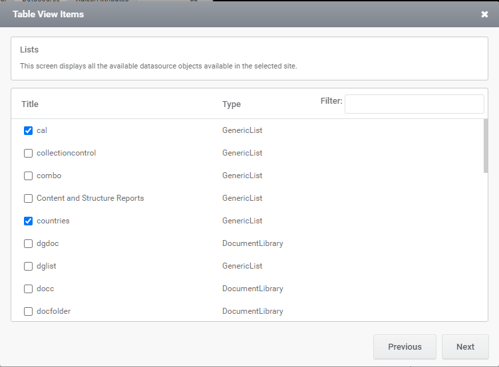Click the 'cal' list title

tap(42, 130)
